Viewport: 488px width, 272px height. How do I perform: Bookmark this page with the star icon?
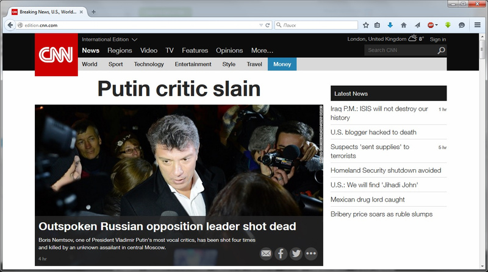tap(366, 25)
